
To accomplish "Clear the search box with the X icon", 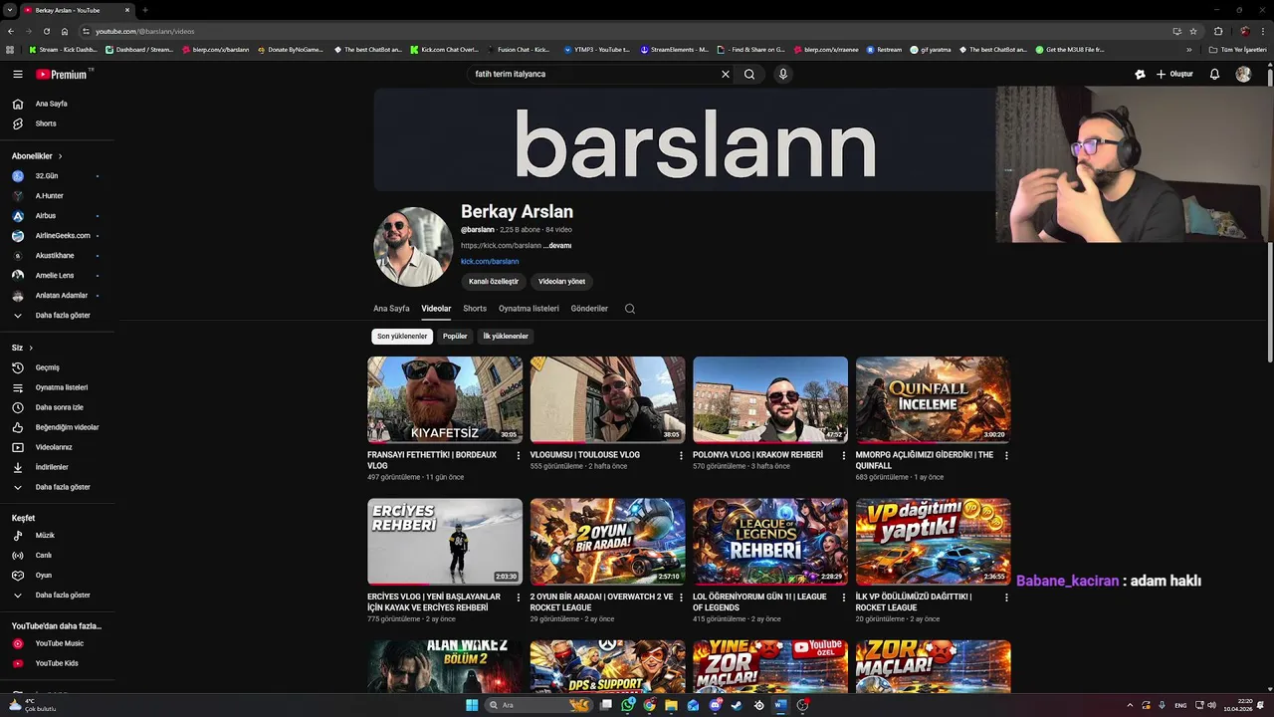I will coord(726,74).
